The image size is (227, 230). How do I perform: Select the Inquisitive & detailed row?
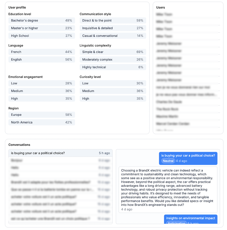(x=113, y=28)
